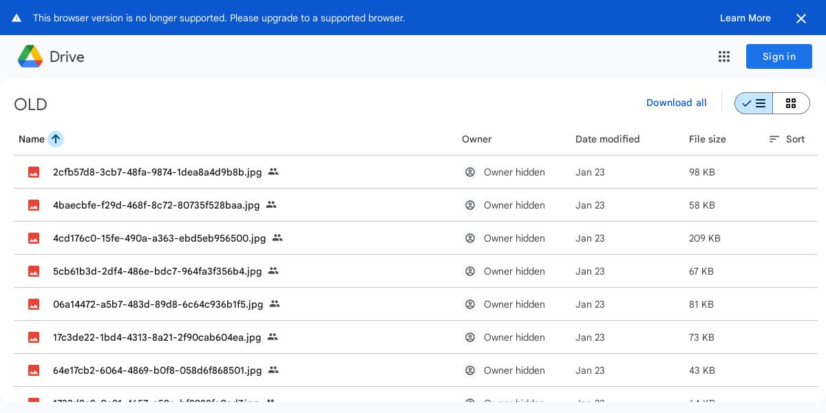Click the Owner column header
The width and height of the screenshot is (826, 413).
[x=476, y=139]
